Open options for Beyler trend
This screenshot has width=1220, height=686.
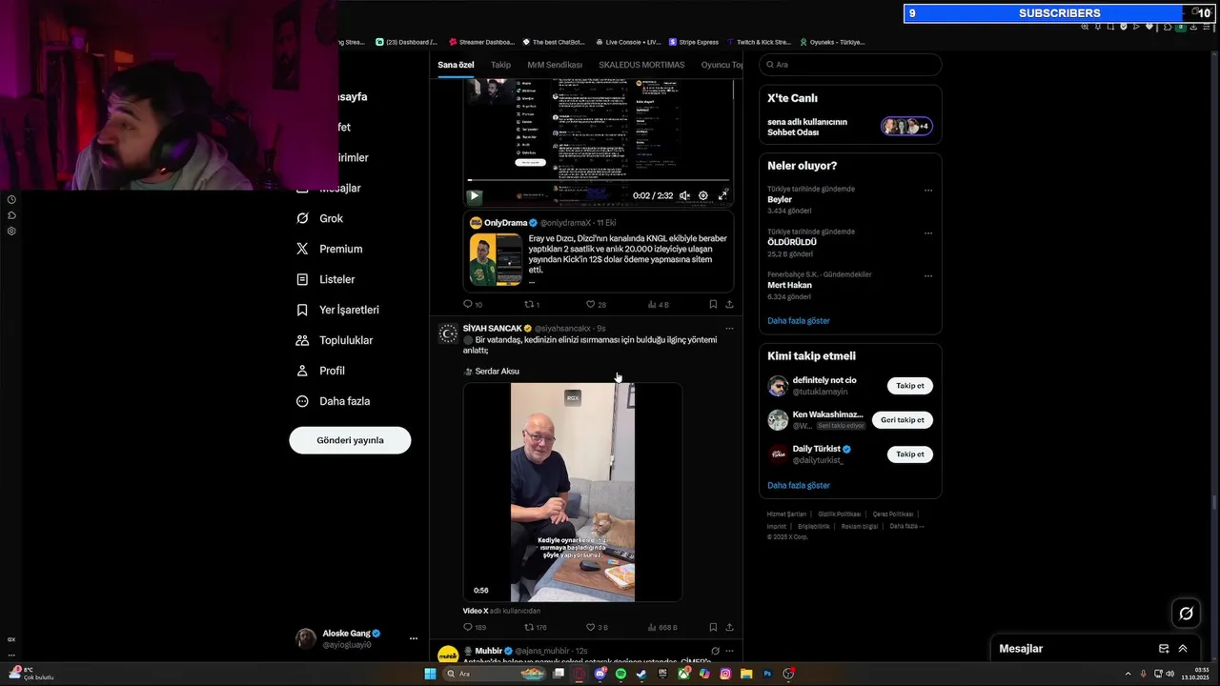(927, 191)
